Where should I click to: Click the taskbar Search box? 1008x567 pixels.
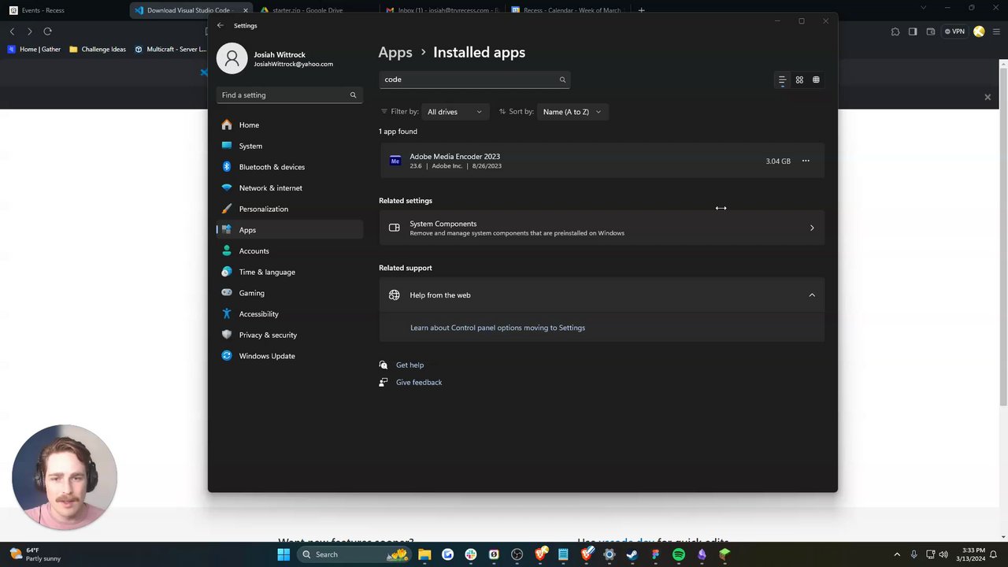tap(354, 554)
